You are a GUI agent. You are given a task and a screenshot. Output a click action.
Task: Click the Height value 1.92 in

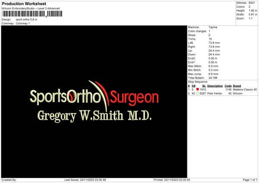click(253, 10)
